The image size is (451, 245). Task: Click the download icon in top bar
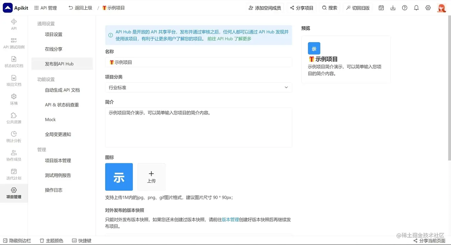point(393,8)
